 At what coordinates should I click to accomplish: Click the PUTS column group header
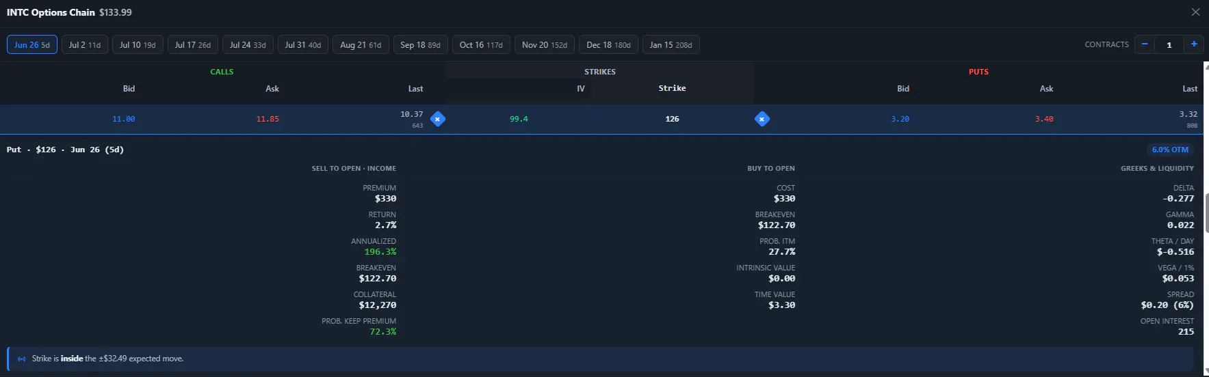tap(978, 72)
